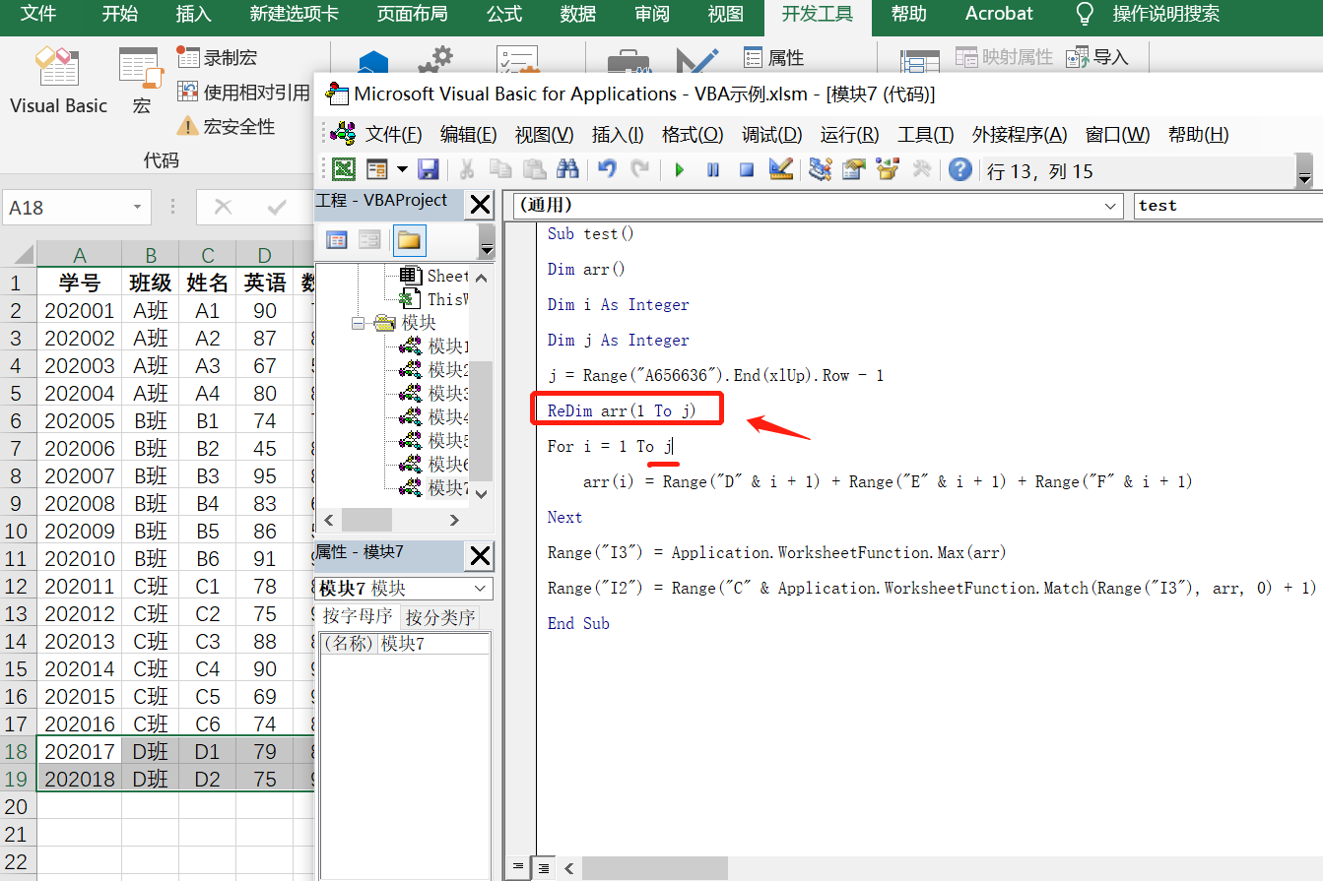
Task: Switch to 按分类序 properties tab
Action: click(x=440, y=617)
